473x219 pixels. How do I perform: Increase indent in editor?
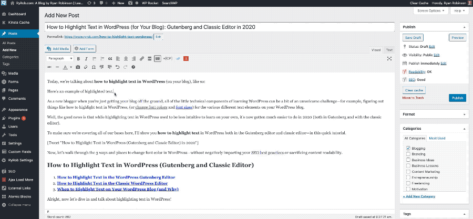109,67
